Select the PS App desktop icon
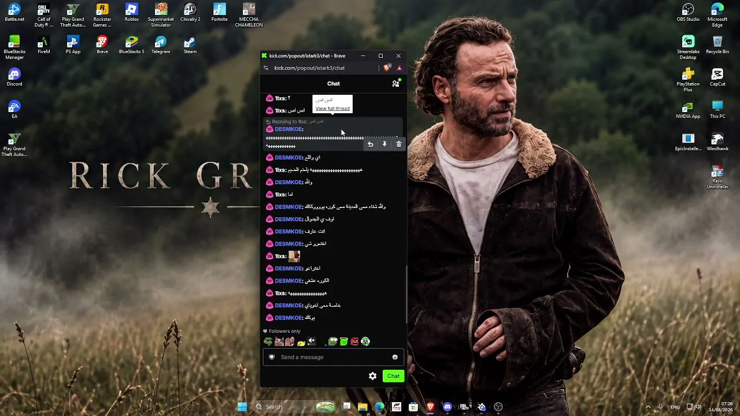 click(73, 45)
